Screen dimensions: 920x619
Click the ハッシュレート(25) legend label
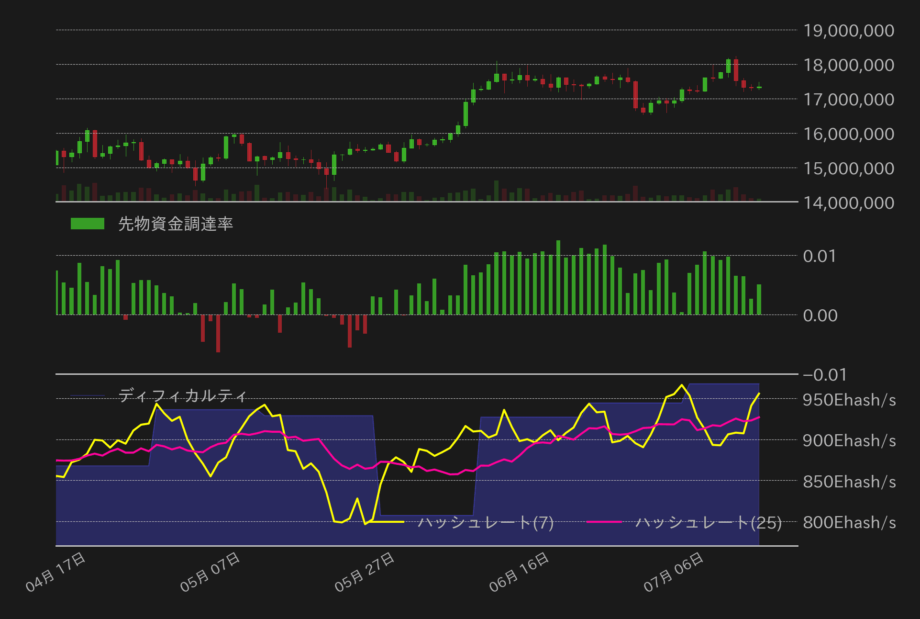point(709,522)
